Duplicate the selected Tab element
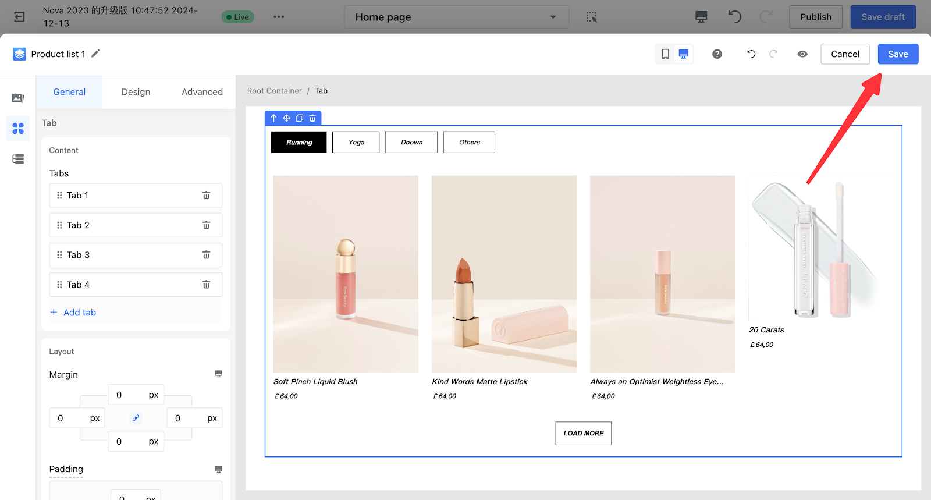Screen dimensions: 931x500 299,118
